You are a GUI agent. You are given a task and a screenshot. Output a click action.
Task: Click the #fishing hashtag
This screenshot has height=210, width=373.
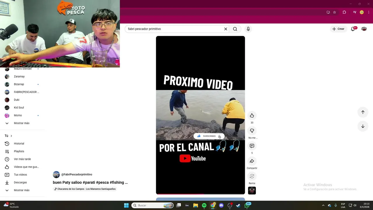[117, 182]
